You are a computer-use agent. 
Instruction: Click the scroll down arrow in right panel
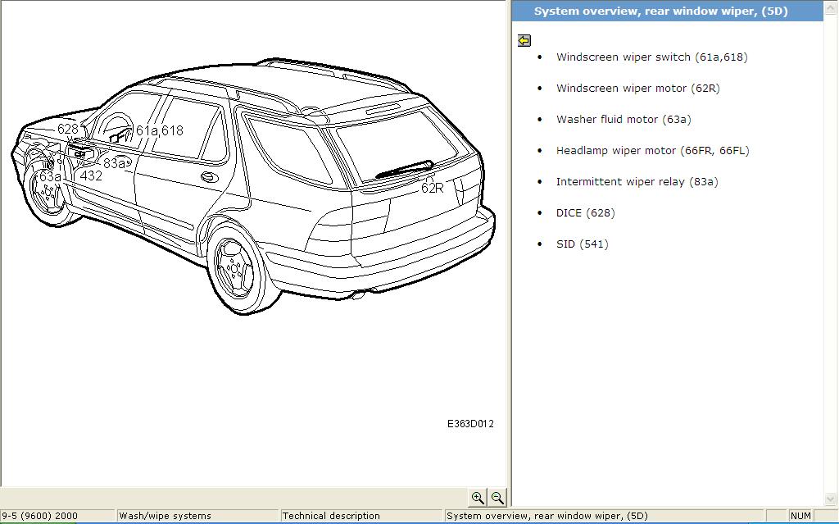pos(831,499)
